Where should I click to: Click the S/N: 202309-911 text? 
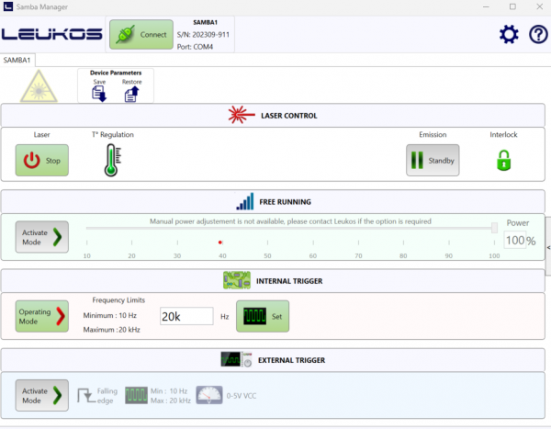pos(203,35)
